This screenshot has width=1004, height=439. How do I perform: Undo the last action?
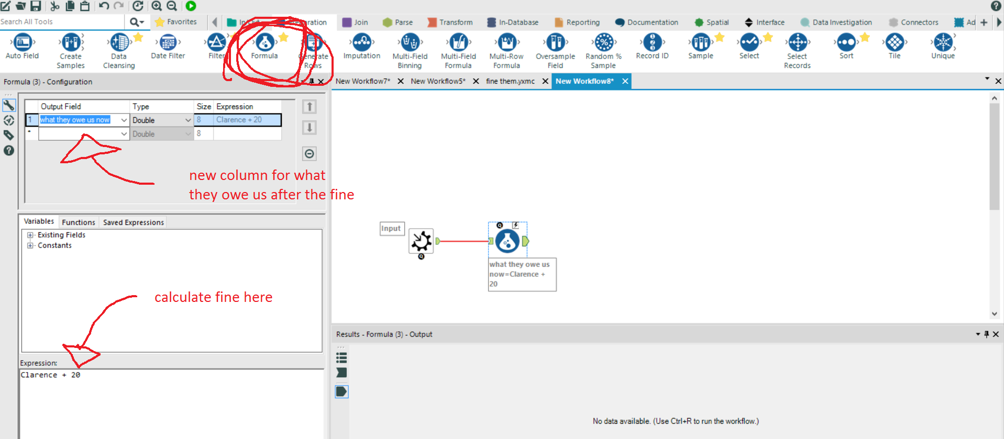104,6
